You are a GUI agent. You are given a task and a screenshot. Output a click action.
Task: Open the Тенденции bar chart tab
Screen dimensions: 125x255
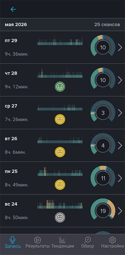click(62, 242)
